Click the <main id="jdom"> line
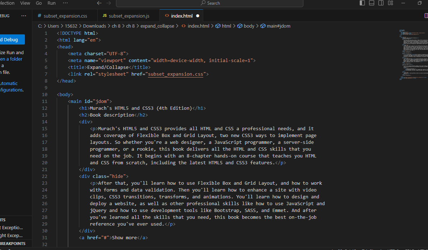428x250 pixels. pyautogui.click(x=90, y=102)
